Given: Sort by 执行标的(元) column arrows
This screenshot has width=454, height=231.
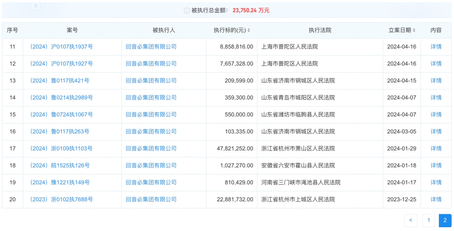Looking at the screenshot, I should 248,30.
